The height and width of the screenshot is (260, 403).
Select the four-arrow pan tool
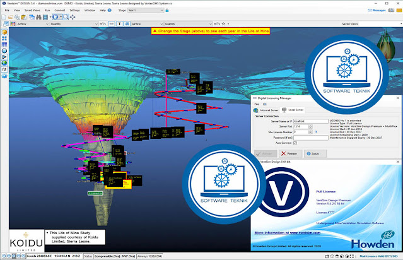pos(73,17)
